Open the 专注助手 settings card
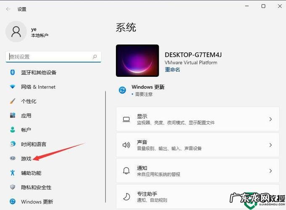This screenshot has height=210, width=286. click(198, 197)
